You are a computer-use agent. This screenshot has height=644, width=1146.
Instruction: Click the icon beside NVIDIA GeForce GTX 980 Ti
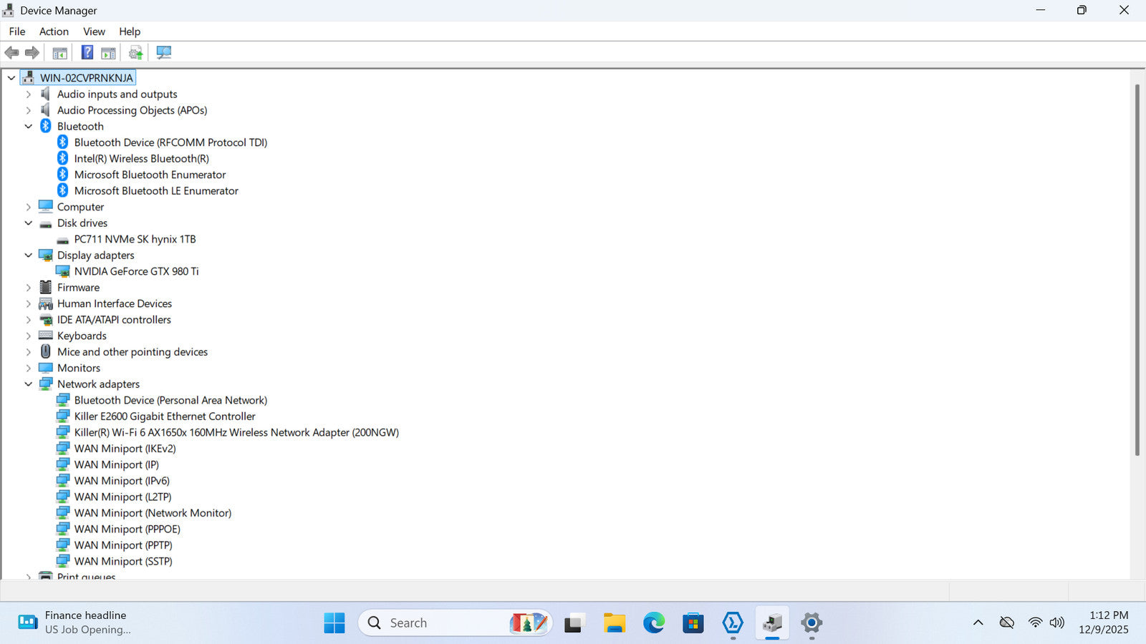pos(63,271)
